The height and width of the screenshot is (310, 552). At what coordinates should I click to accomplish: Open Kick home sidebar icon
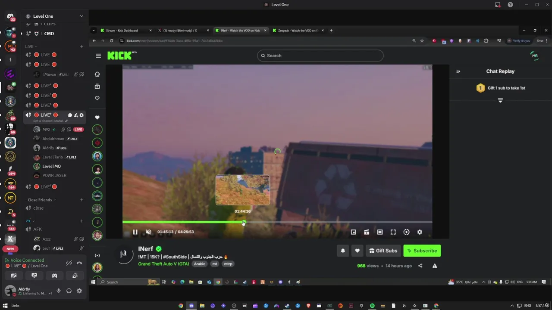97,74
